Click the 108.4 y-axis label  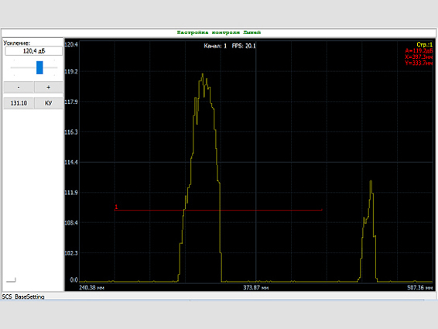click(x=71, y=223)
